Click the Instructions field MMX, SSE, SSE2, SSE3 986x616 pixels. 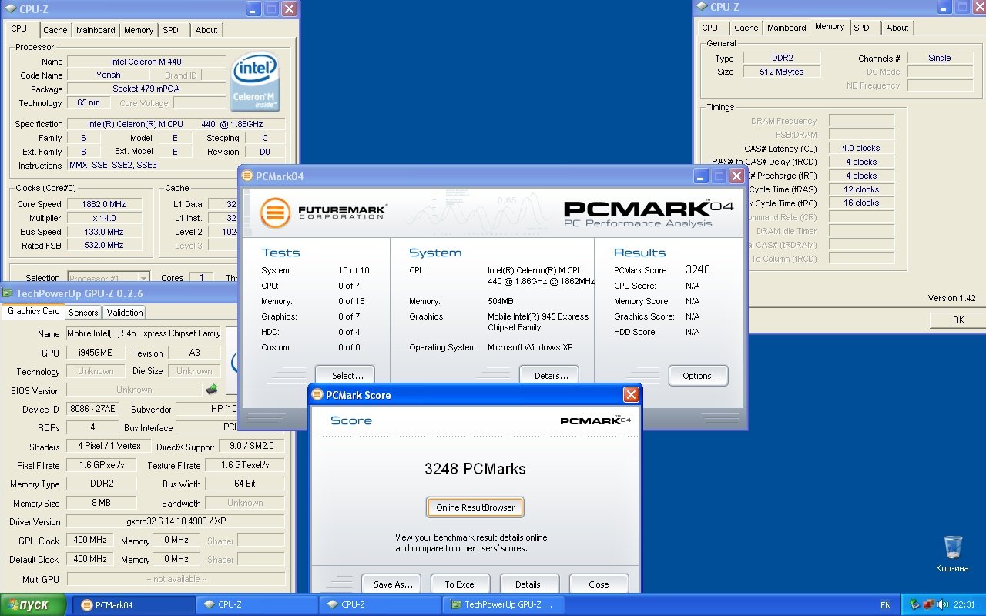pos(176,166)
